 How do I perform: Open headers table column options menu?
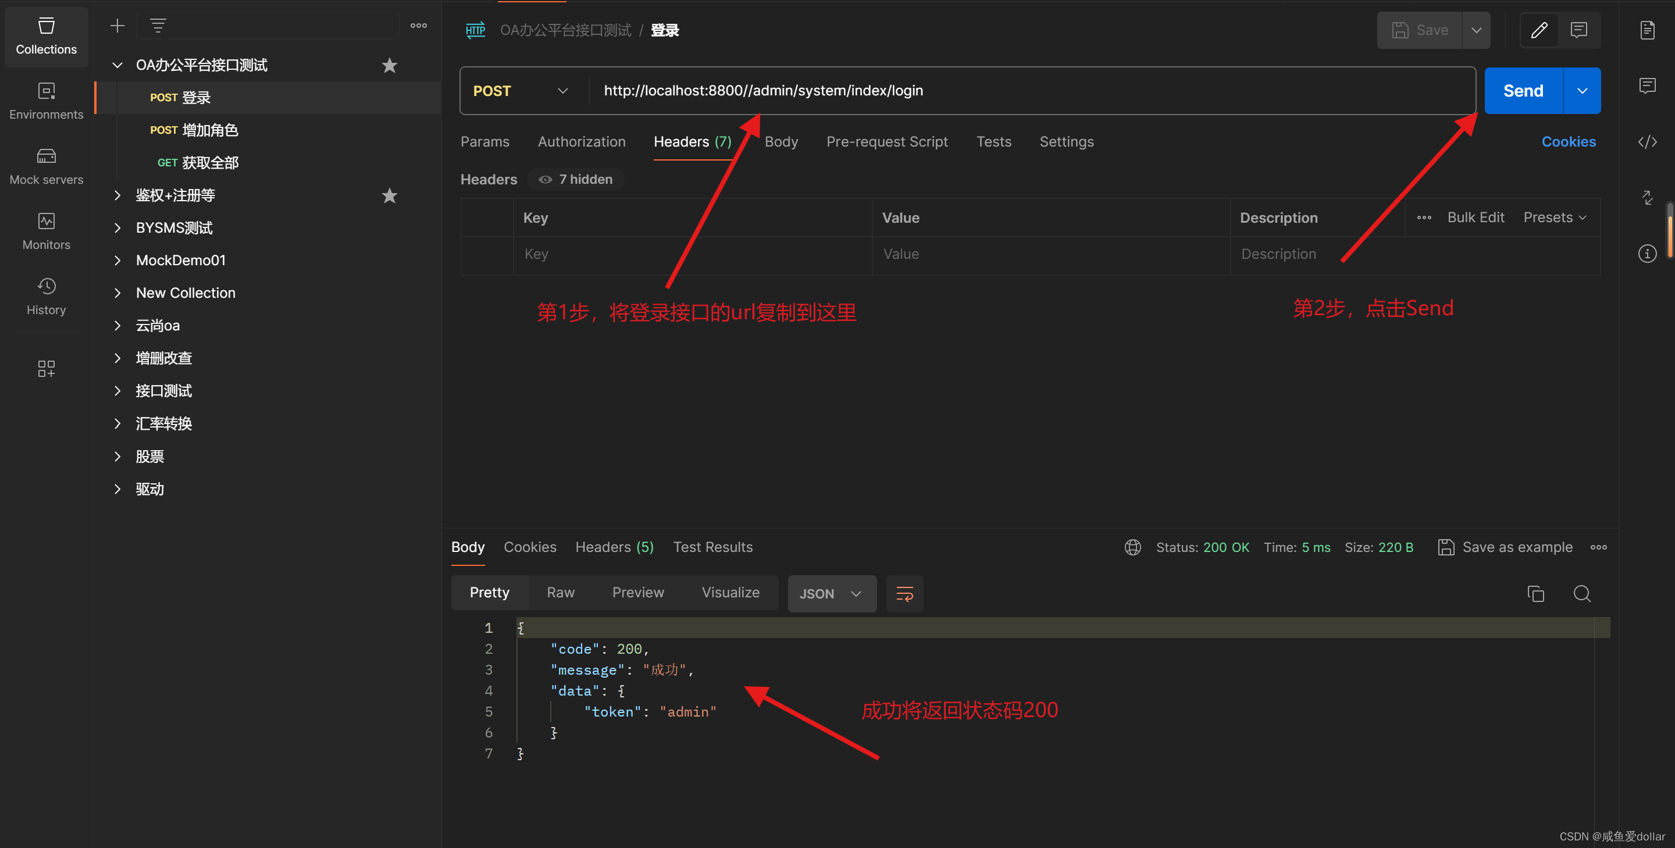[1424, 217]
